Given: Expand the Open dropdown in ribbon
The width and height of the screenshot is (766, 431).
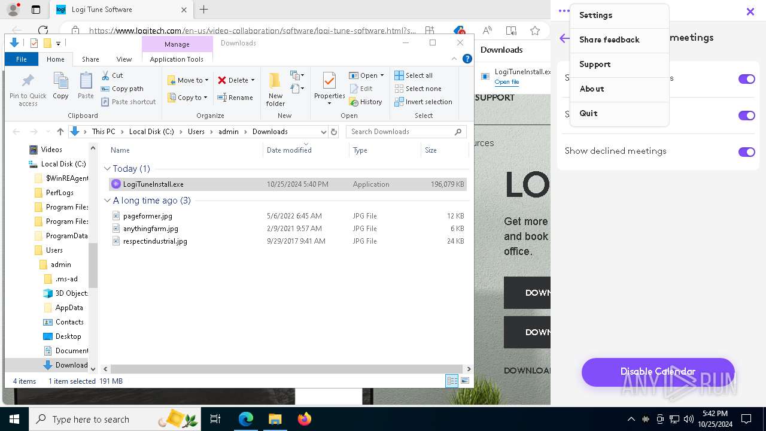Looking at the screenshot, I should point(382,75).
